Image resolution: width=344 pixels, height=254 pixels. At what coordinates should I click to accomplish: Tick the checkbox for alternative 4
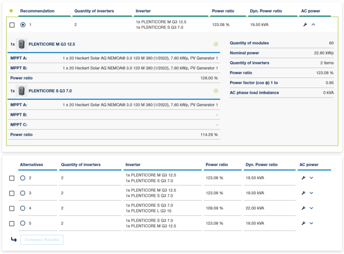[12, 209]
